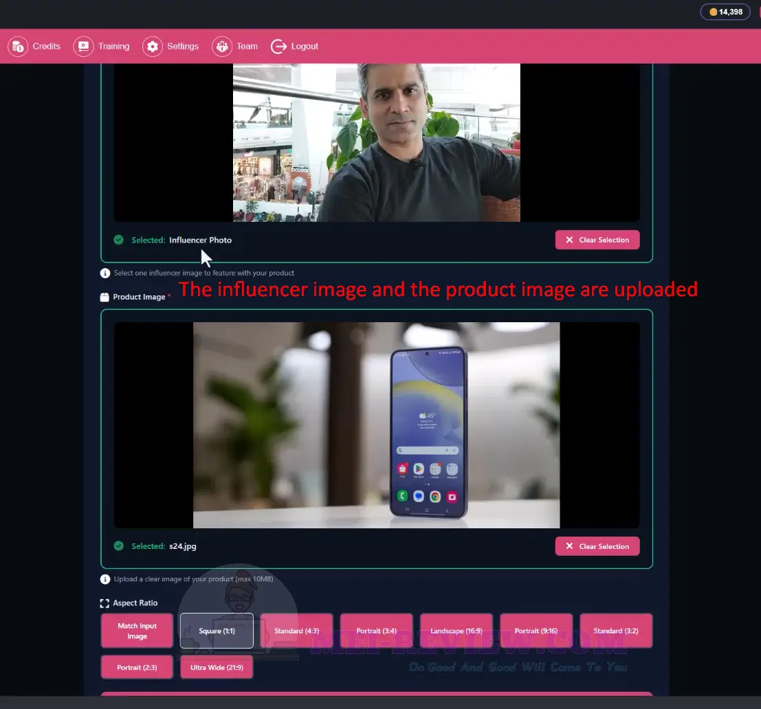Open the Settings gear icon
Viewport: 761px width, 709px height.
click(x=153, y=47)
